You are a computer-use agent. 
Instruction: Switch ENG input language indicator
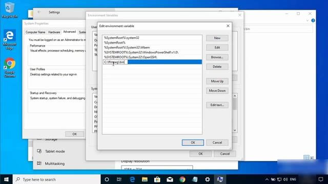[293, 179]
